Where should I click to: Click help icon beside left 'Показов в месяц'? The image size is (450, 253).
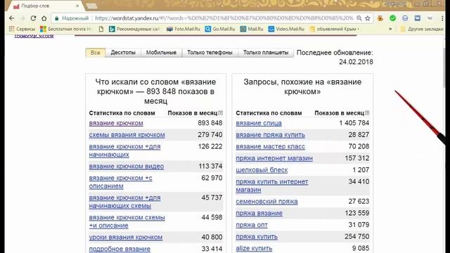(220, 113)
